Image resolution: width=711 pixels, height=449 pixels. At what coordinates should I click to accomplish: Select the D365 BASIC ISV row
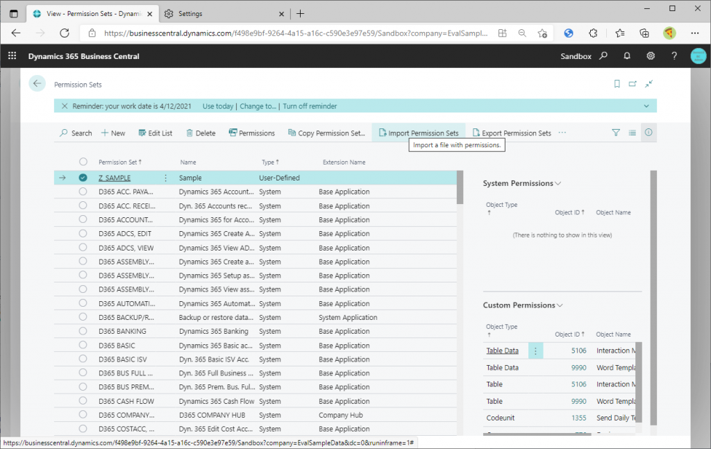tap(83, 359)
